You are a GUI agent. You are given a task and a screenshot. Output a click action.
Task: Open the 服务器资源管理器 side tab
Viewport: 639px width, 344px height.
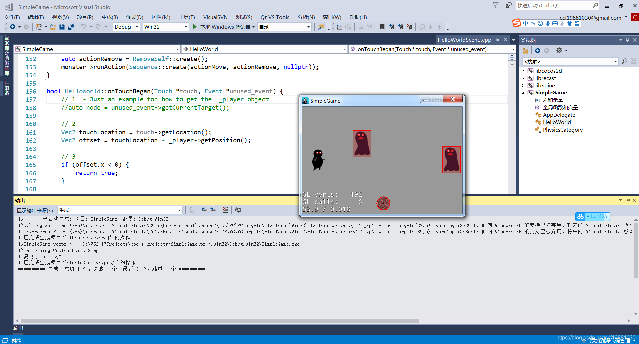coord(7,55)
